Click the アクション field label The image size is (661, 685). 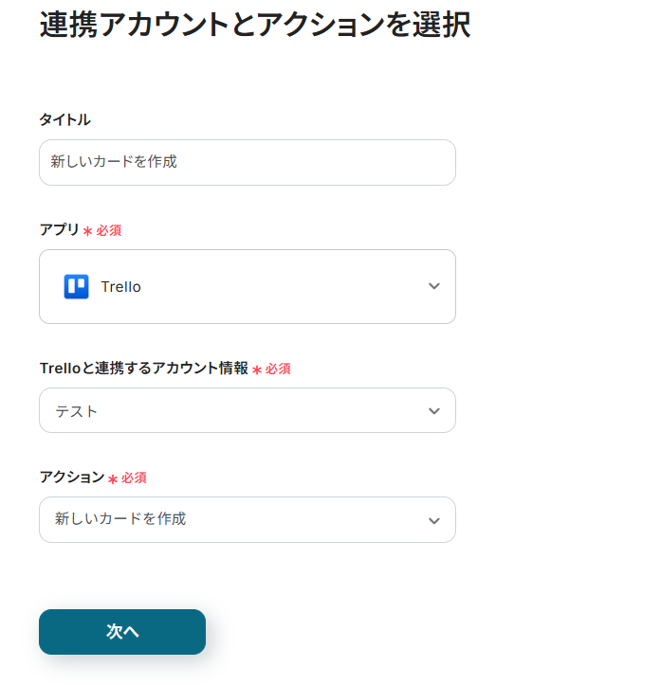(71, 478)
